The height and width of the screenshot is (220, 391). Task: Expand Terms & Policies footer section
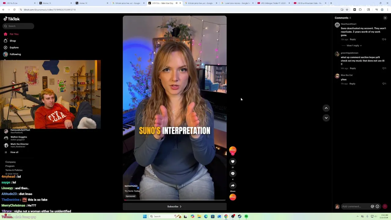click(x=14, y=170)
